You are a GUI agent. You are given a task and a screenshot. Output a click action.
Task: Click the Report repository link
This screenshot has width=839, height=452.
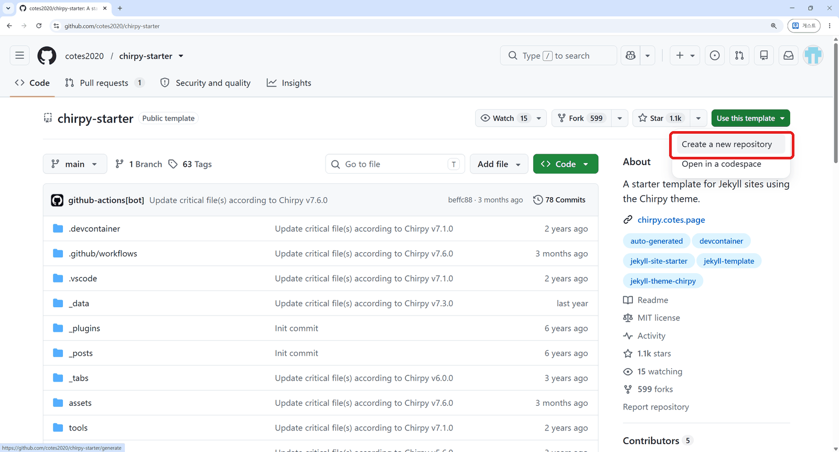click(x=656, y=407)
